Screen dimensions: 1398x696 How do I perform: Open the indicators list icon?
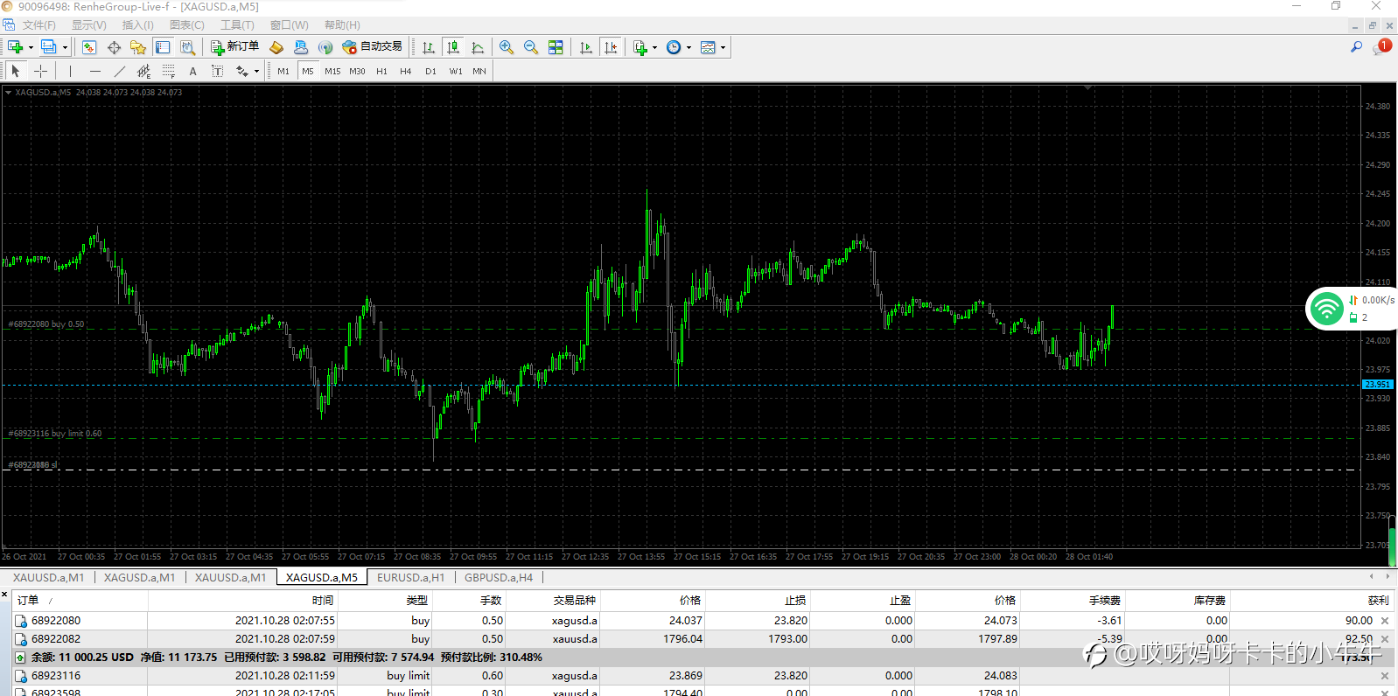[640, 47]
